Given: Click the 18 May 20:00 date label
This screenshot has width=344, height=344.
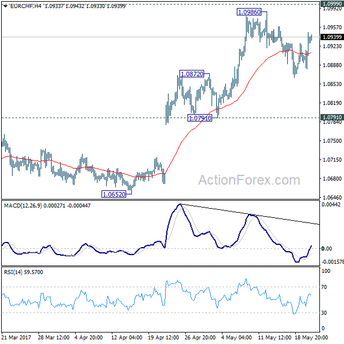Looking at the screenshot, I should pyautogui.click(x=311, y=338).
